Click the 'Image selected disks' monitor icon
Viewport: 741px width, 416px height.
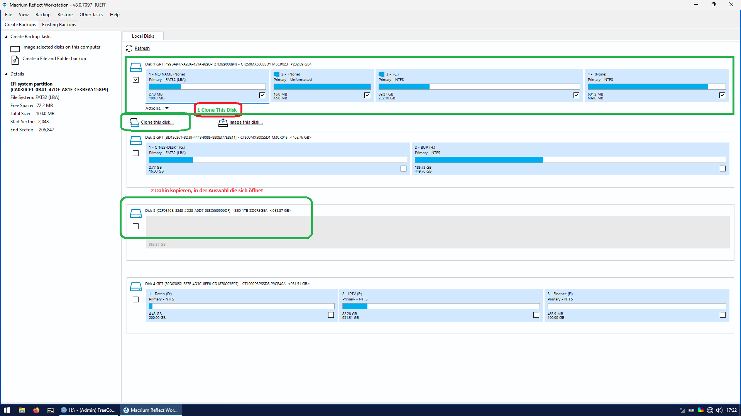point(15,49)
